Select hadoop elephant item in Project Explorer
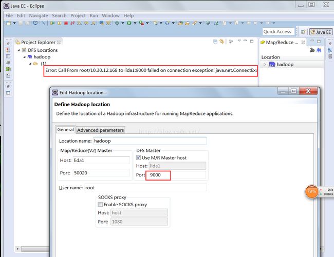Viewport: 334px width, 257px height. point(39,57)
